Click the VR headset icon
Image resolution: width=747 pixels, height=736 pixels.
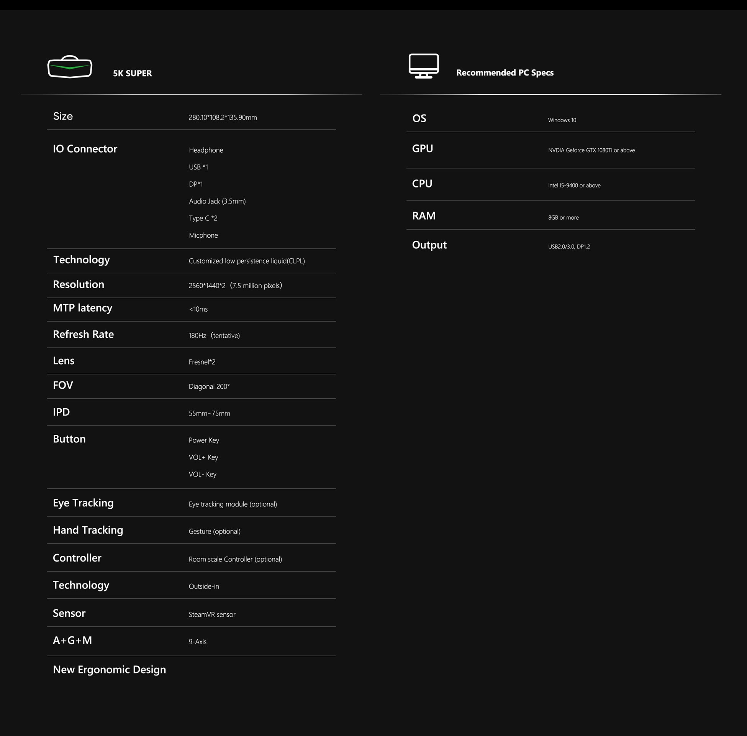[70, 67]
